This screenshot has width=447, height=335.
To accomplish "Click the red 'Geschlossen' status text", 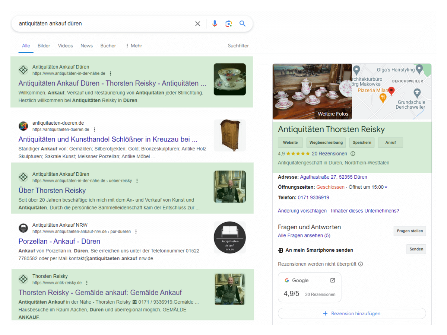I will click(x=331, y=187).
